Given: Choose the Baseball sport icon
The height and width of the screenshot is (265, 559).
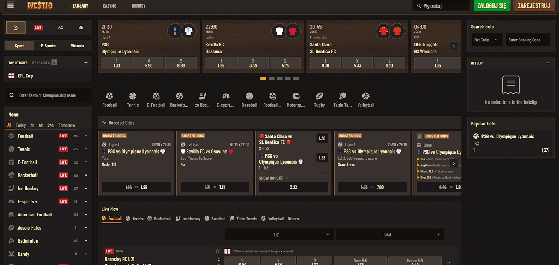Looking at the screenshot, I should tap(249, 96).
